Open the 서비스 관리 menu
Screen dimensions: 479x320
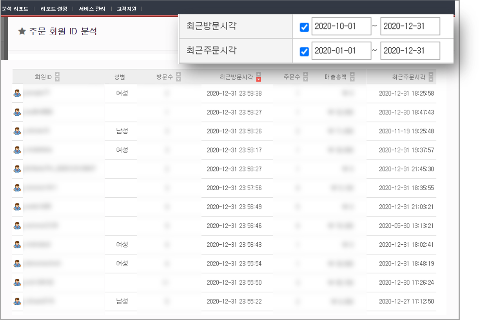coord(92,9)
